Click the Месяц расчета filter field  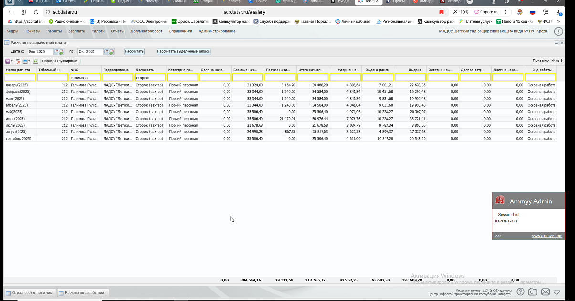[20, 78]
